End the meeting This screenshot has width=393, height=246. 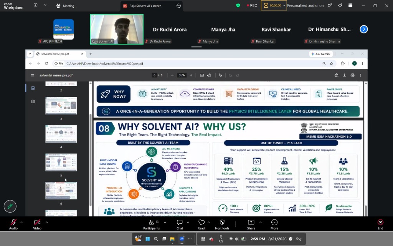click(x=380, y=224)
